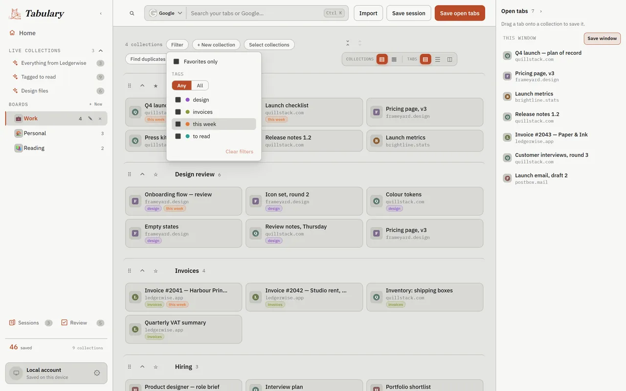Viewport: 626px width, 391px height.
Task: Tick the 'this week' tag checkbox
Action: [x=178, y=124]
